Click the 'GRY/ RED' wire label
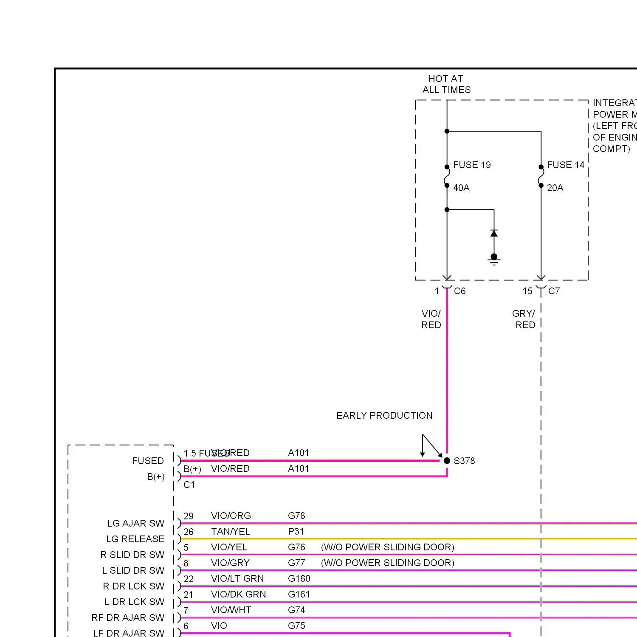The width and height of the screenshot is (637, 637). coord(524,319)
